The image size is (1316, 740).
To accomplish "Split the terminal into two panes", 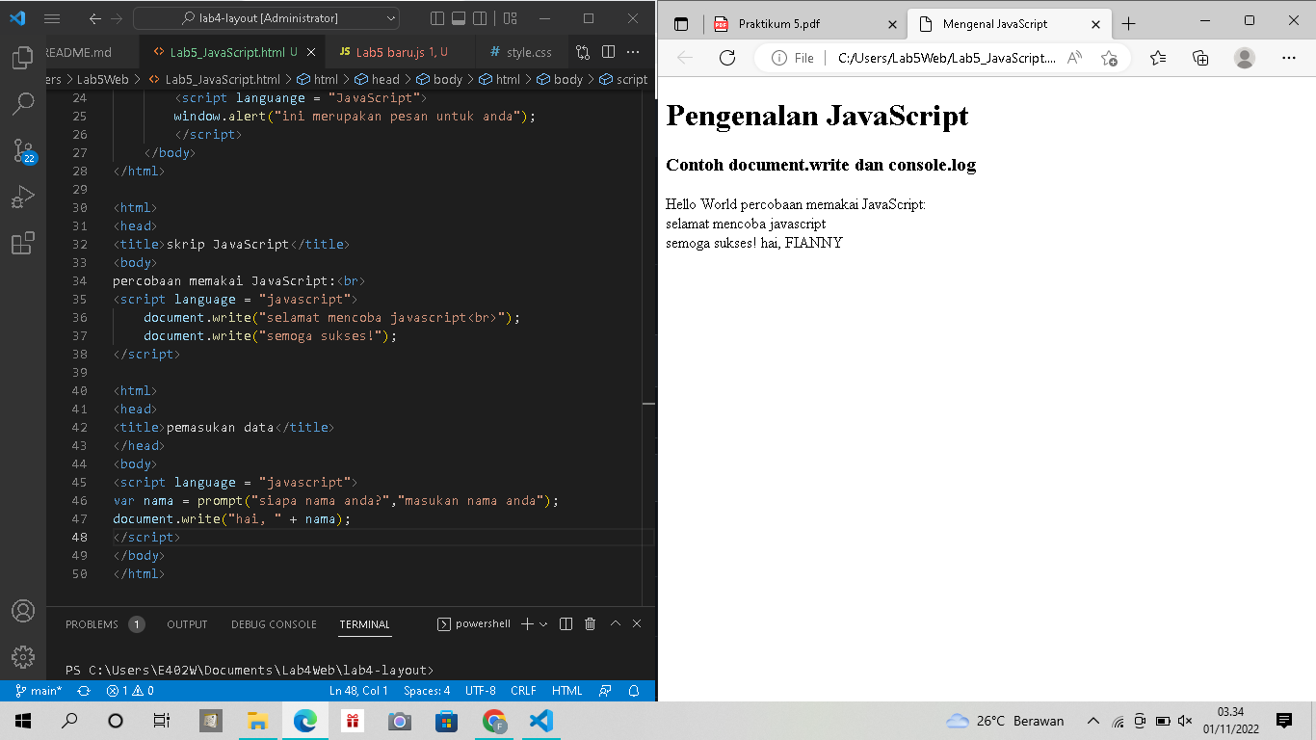I will (566, 623).
